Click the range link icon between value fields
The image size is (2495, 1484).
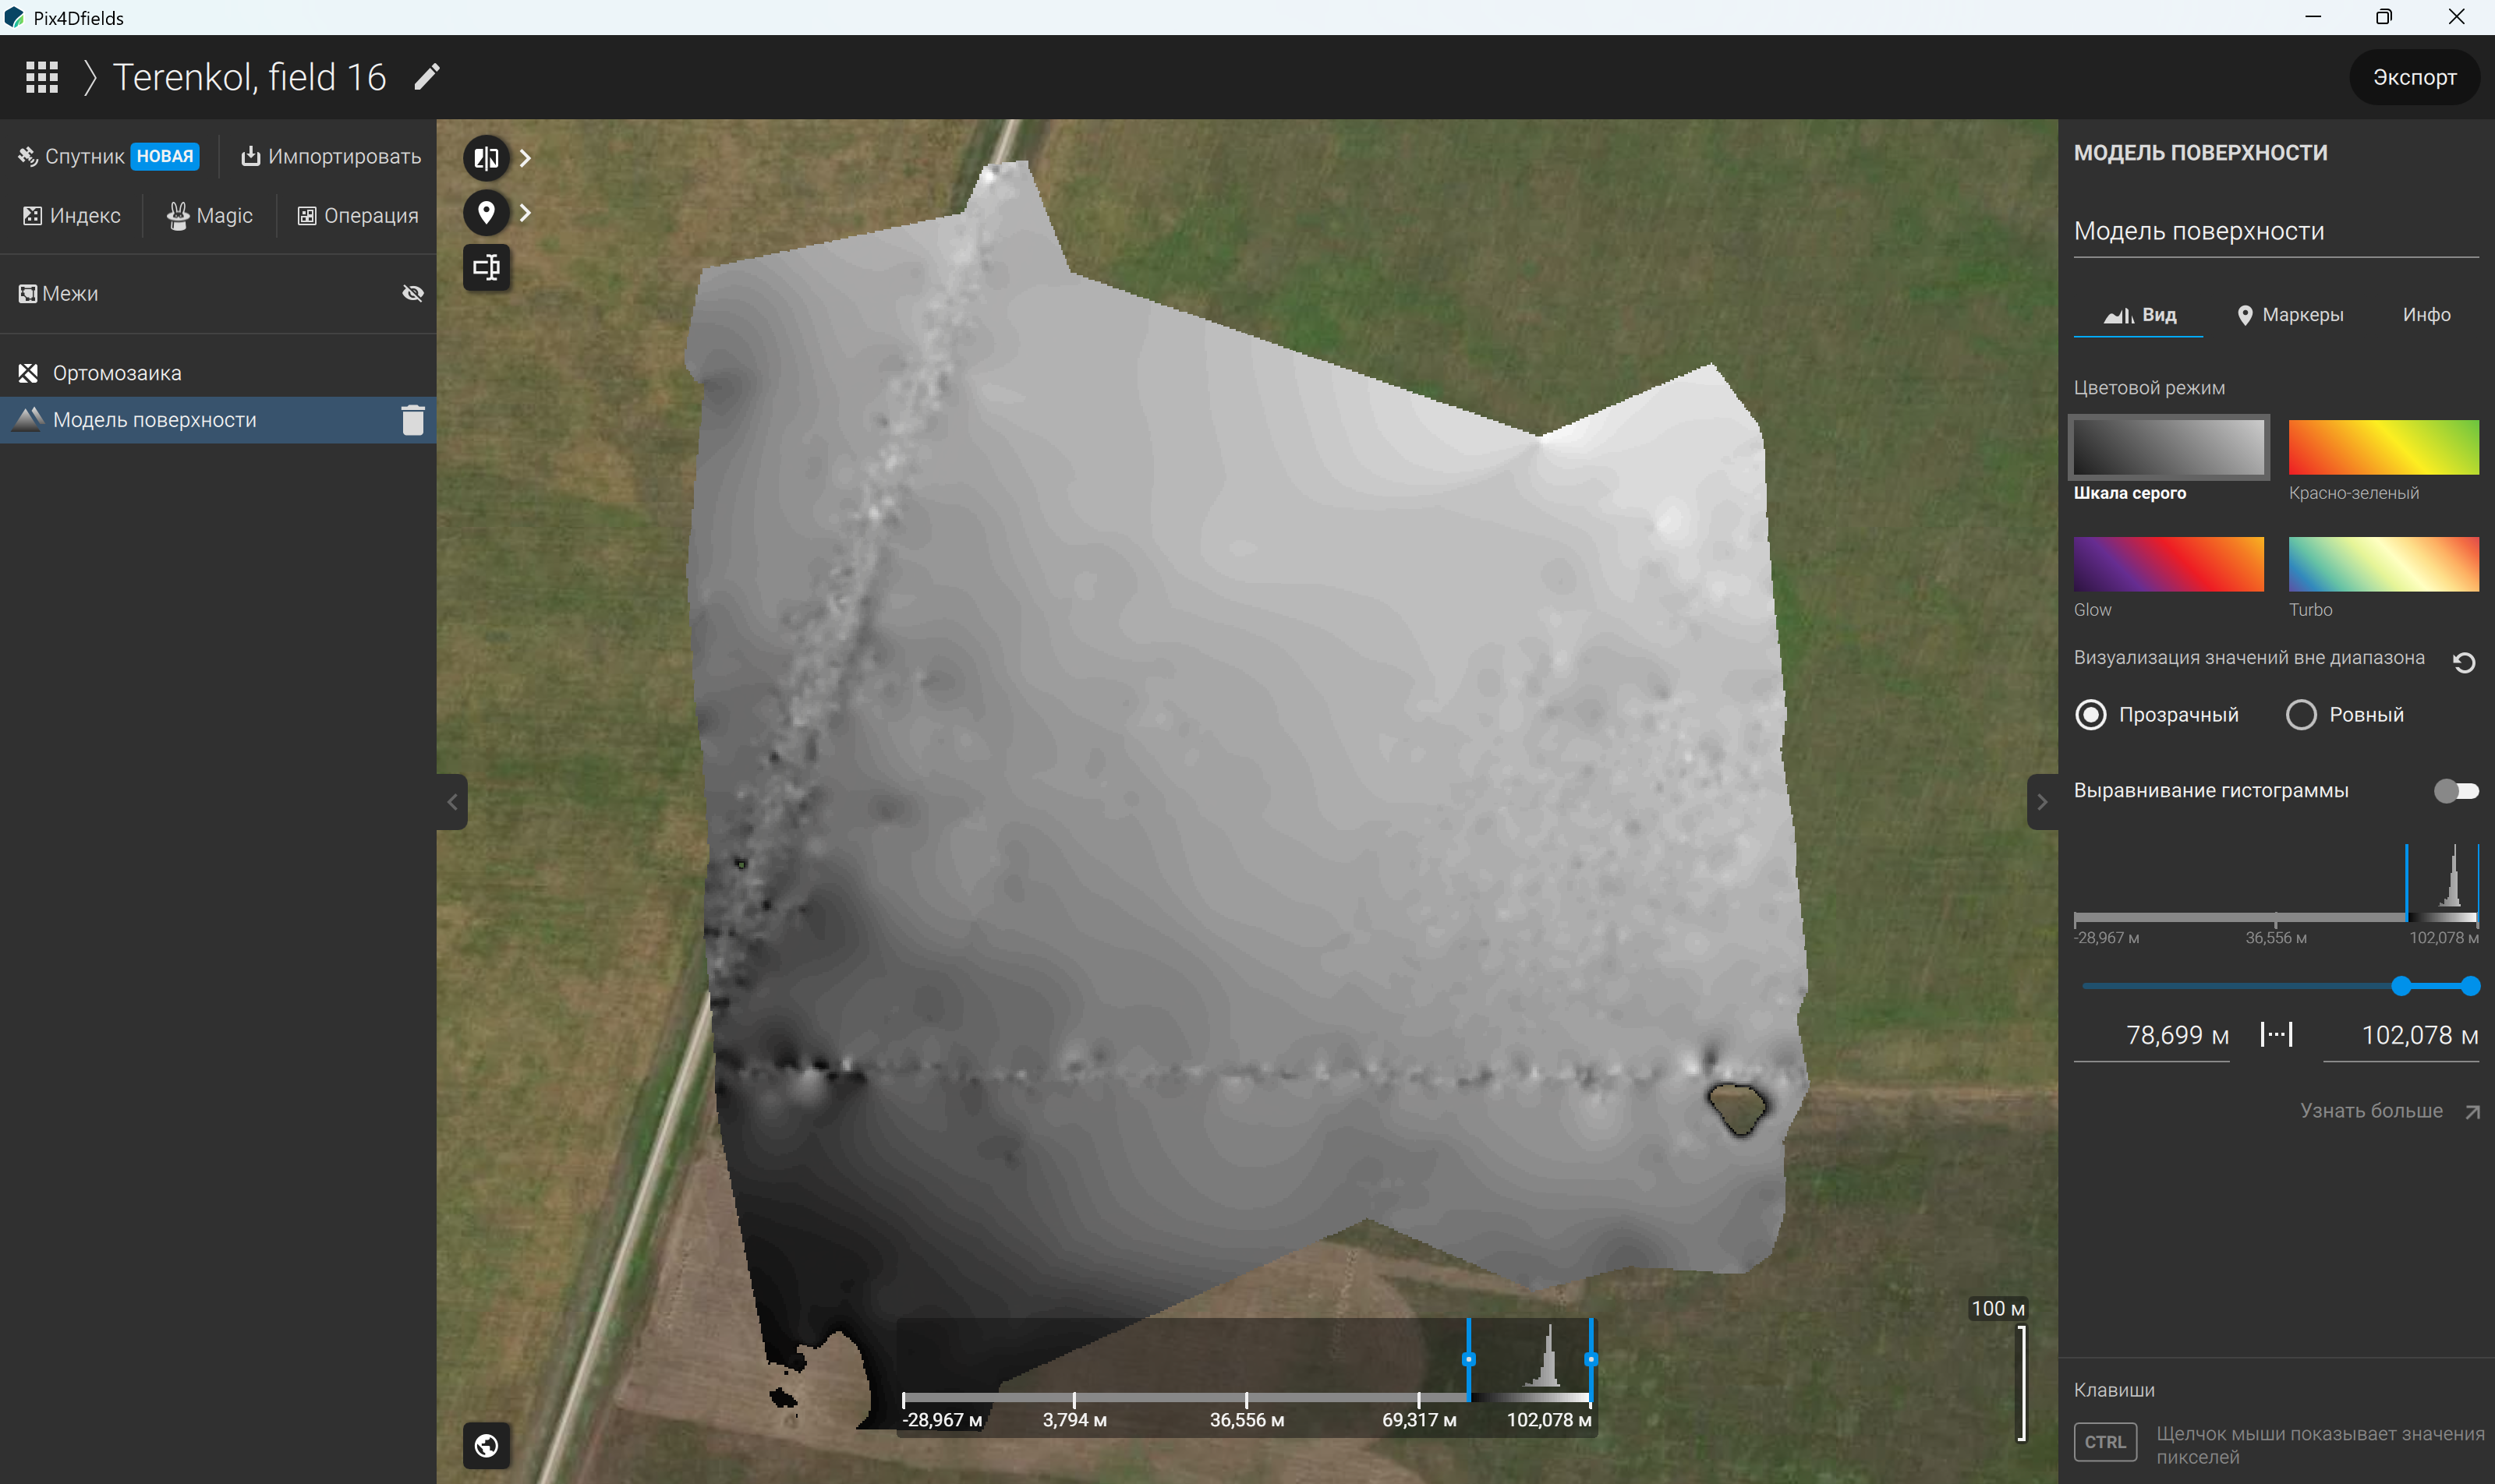[2276, 1034]
